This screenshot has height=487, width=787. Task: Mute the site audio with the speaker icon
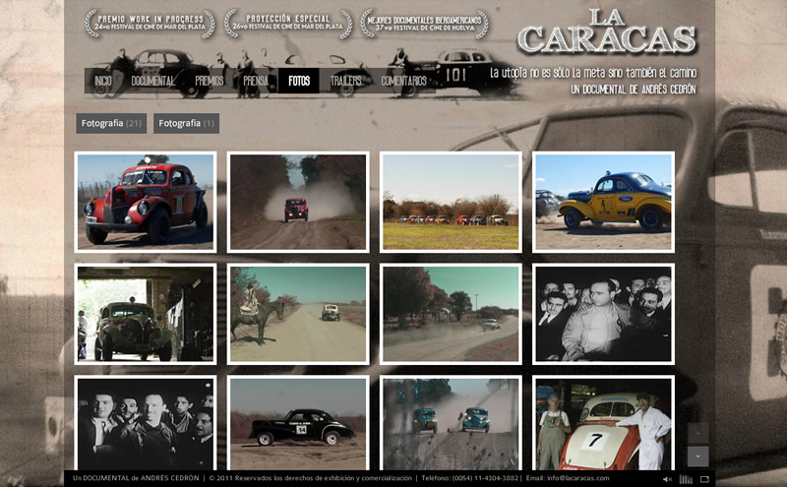(667, 479)
